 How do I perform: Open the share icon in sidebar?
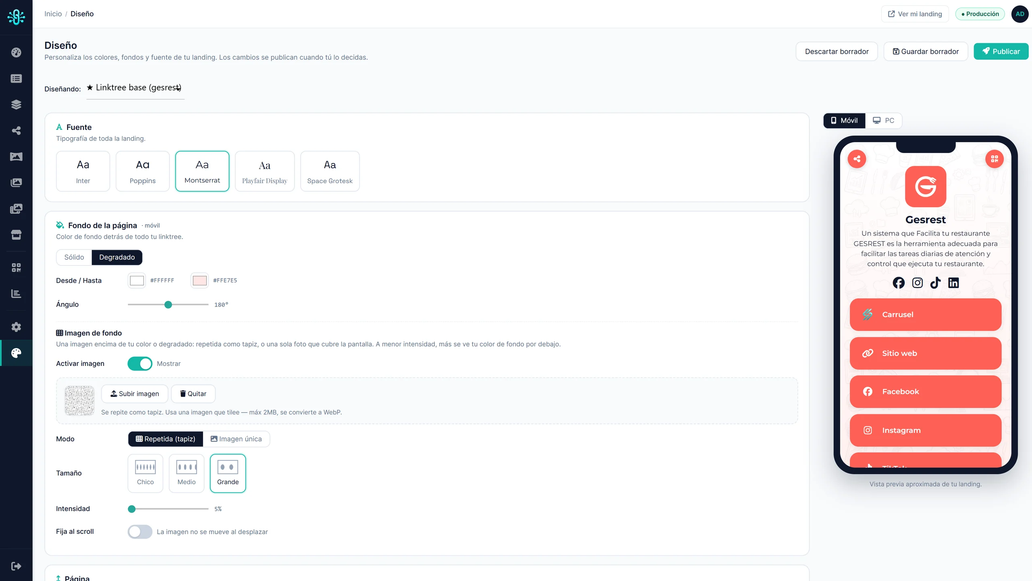(x=16, y=130)
